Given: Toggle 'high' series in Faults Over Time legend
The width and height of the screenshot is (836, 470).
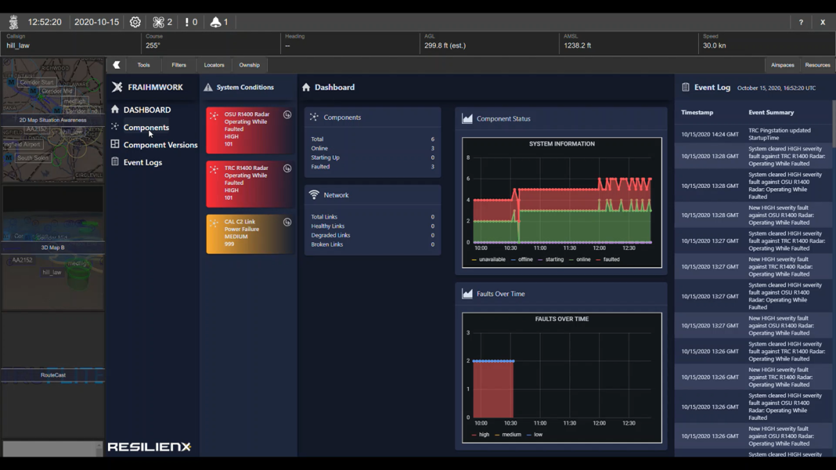Looking at the screenshot, I should [x=483, y=434].
